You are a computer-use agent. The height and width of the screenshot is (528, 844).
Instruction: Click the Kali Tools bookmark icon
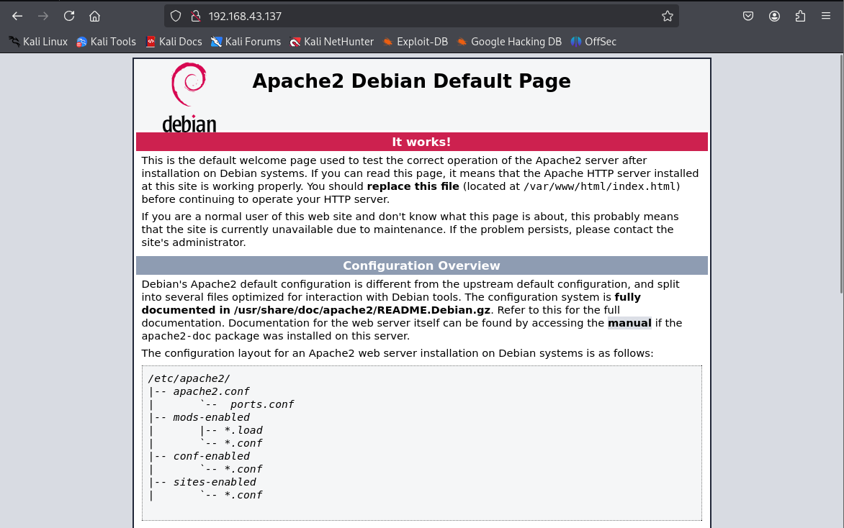pyautogui.click(x=82, y=42)
